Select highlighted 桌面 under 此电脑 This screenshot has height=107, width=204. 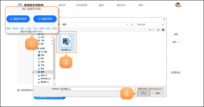(43, 72)
